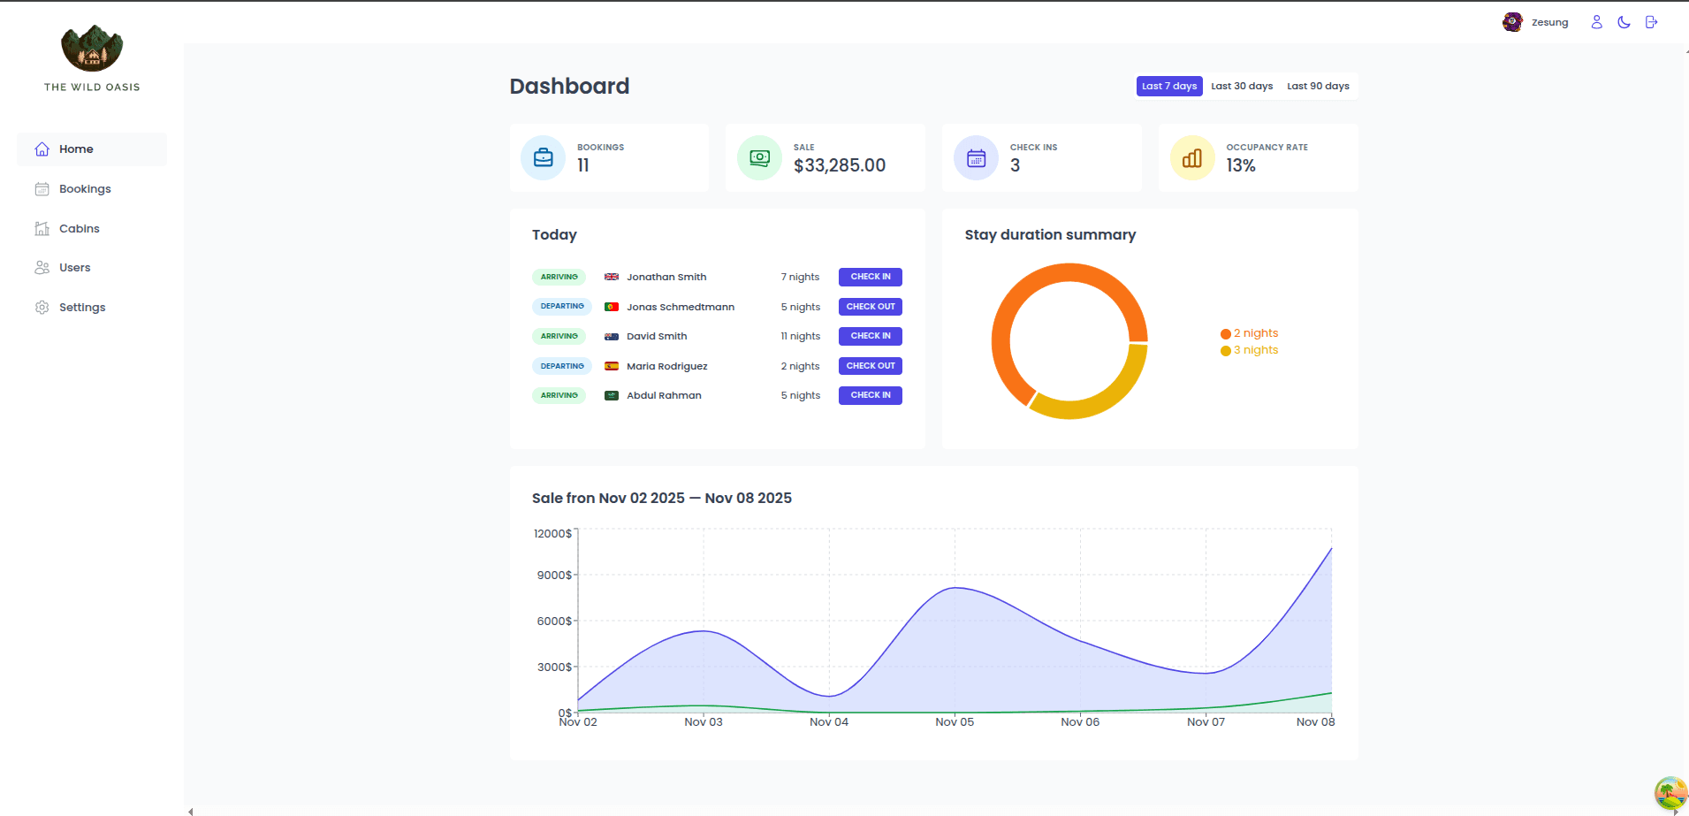Click the Arriving tag for Jonathan Smith
This screenshot has width=1689, height=816.
click(x=559, y=277)
